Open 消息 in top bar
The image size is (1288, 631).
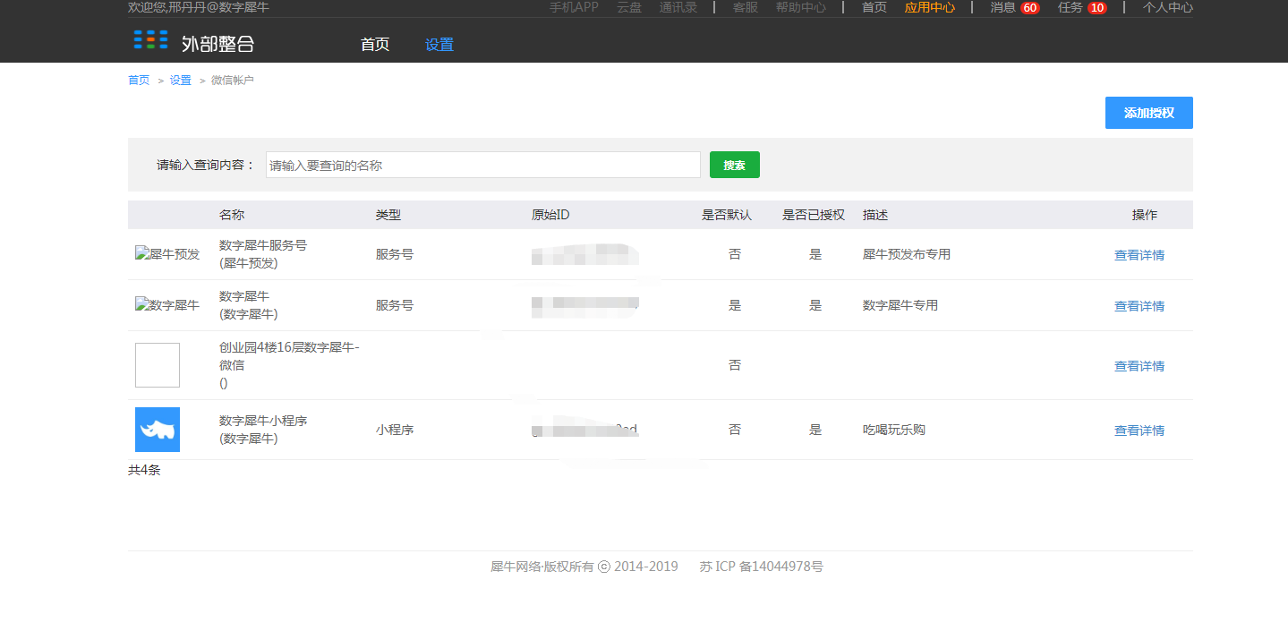1002,7
